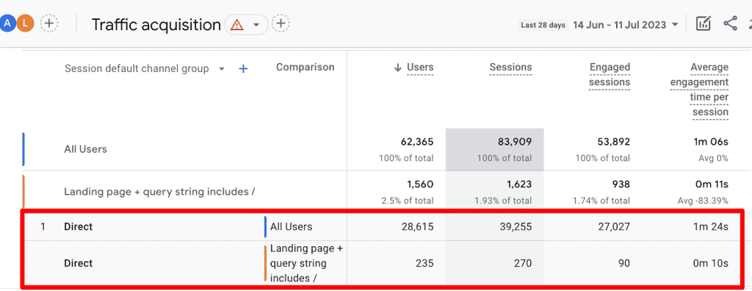Sort table by the Users column

[x=419, y=68]
